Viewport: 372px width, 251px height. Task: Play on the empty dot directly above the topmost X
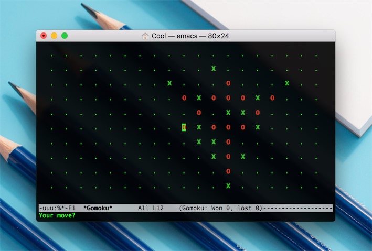tap(214, 56)
